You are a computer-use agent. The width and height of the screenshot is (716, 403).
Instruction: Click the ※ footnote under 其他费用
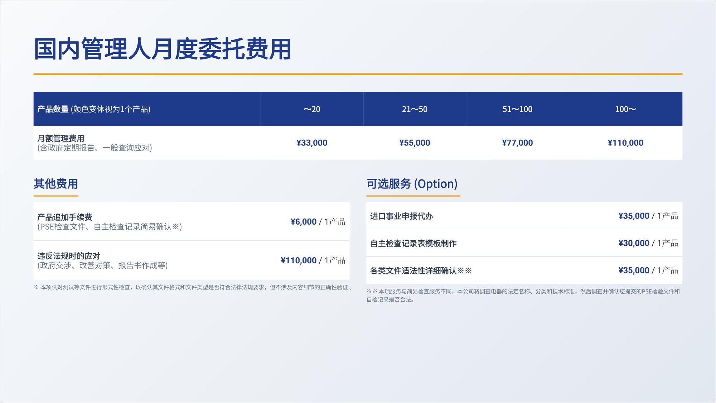[193, 287]
